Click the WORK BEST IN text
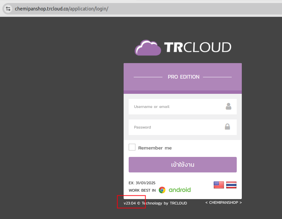Image resolution: width=282 pixels, height=219 pixels. pyautogui.click(x=142, y=190)
